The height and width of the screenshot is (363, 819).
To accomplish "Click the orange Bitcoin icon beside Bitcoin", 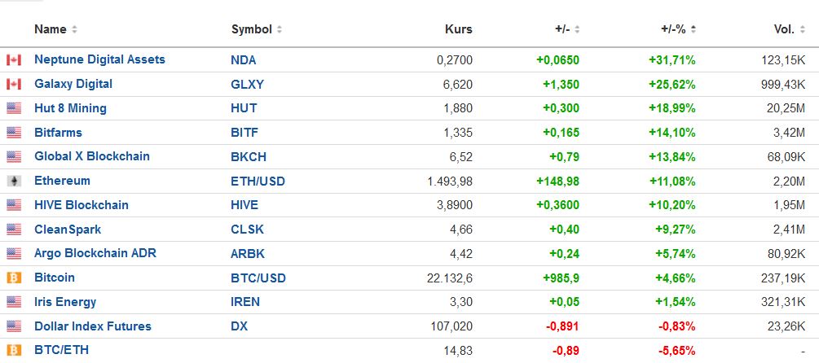I will (13, 278).
